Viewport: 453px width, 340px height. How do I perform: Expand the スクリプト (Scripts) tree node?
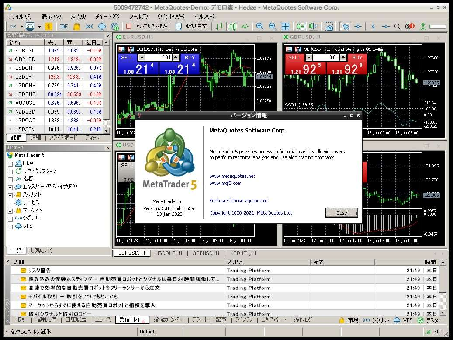(x=10, y=195)
